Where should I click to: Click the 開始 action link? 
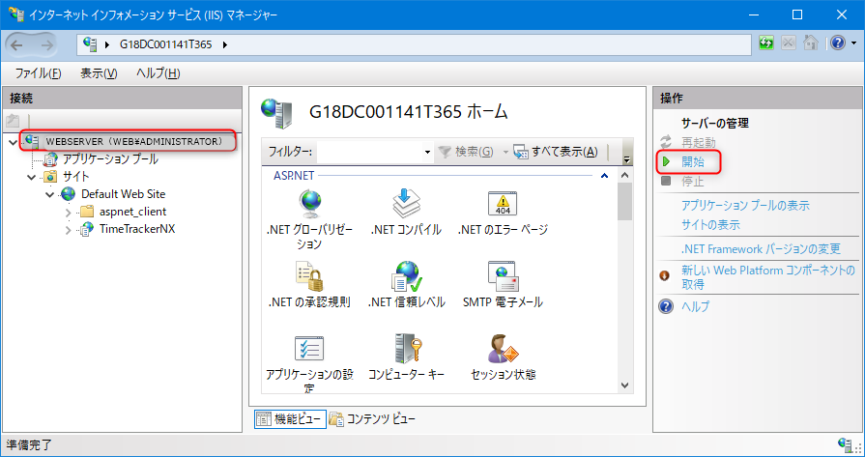coord(693,161)
